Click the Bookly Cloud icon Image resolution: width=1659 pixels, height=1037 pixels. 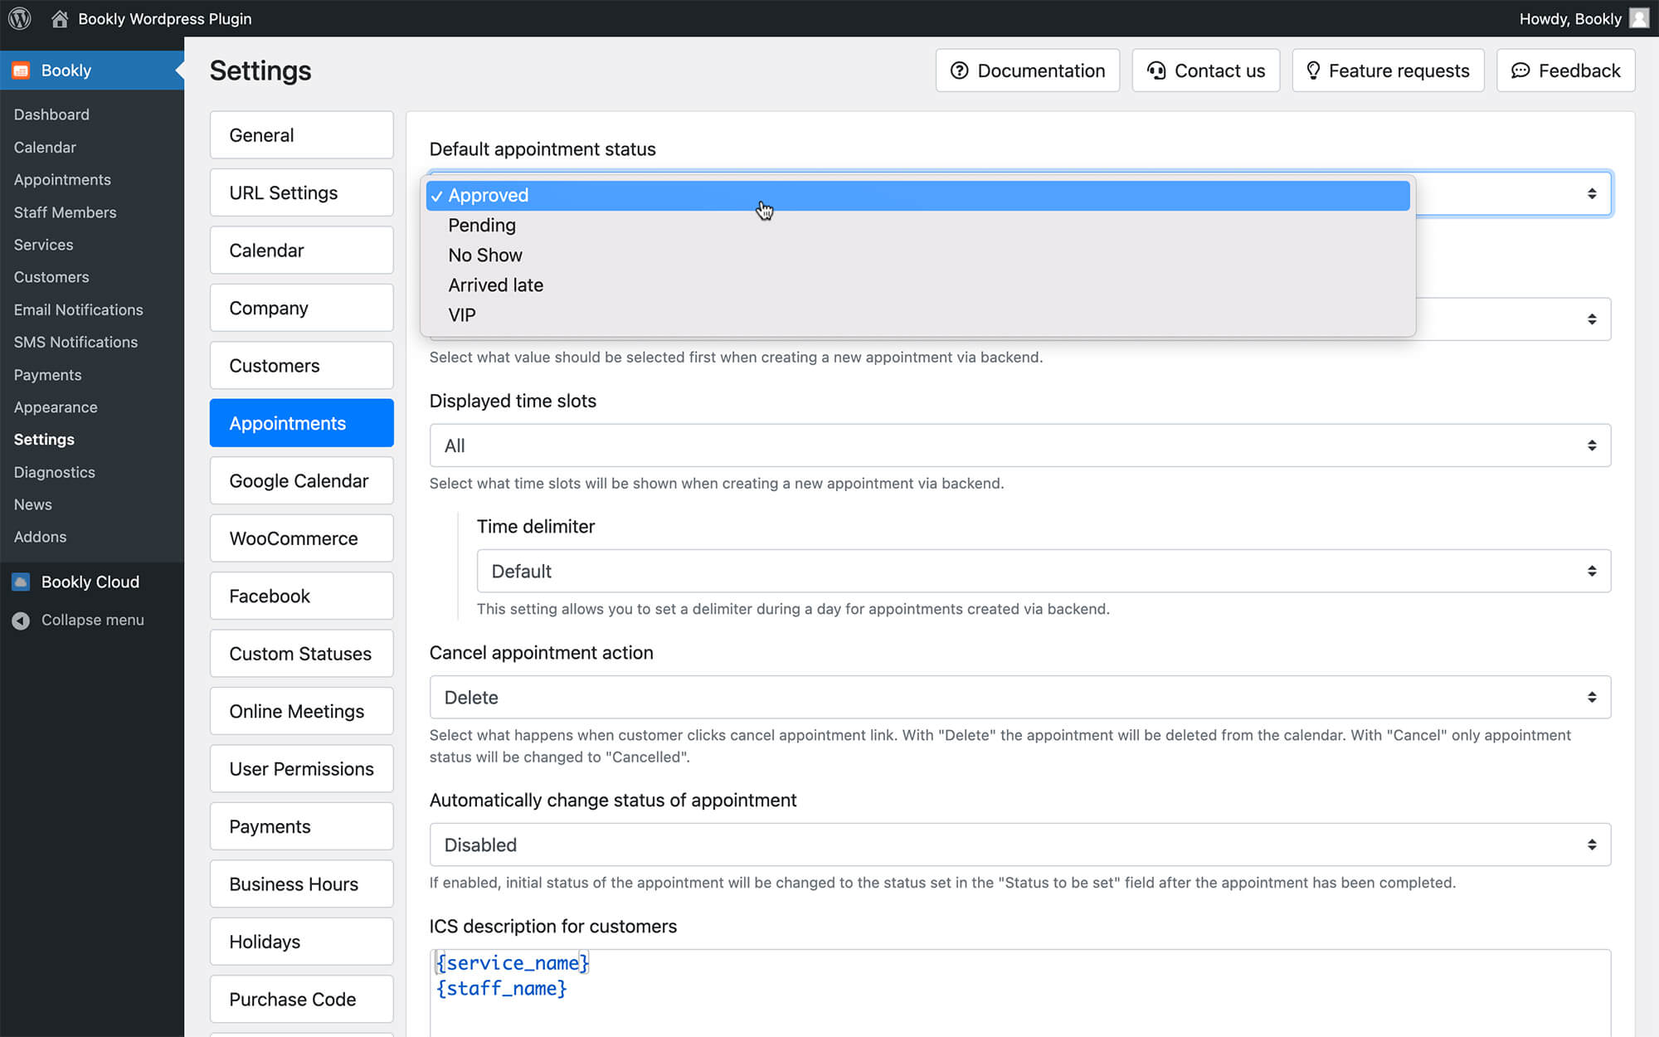[21, 582]
